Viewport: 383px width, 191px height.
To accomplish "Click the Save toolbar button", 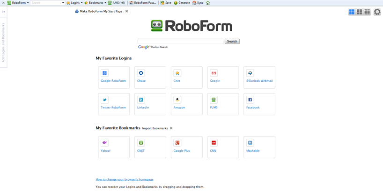I will click(166, 3).
